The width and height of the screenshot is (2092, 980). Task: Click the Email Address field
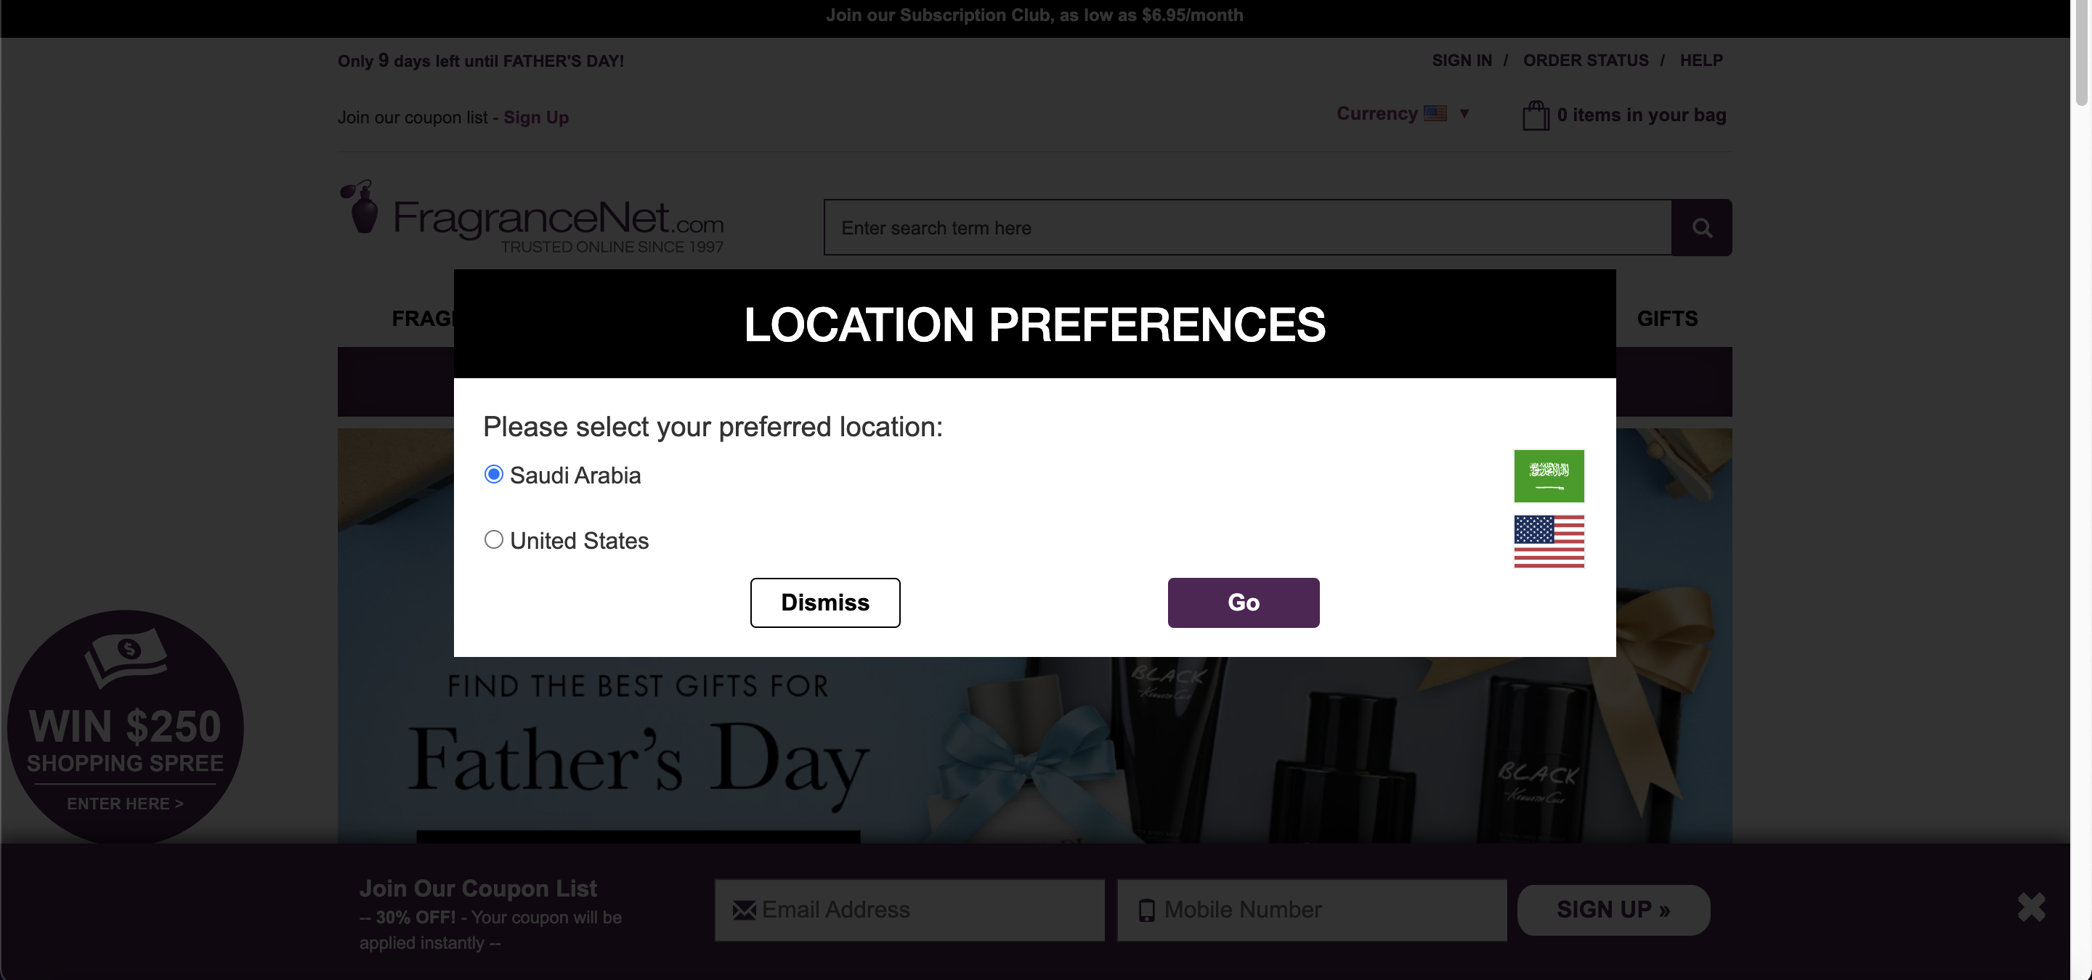[909, 910]
